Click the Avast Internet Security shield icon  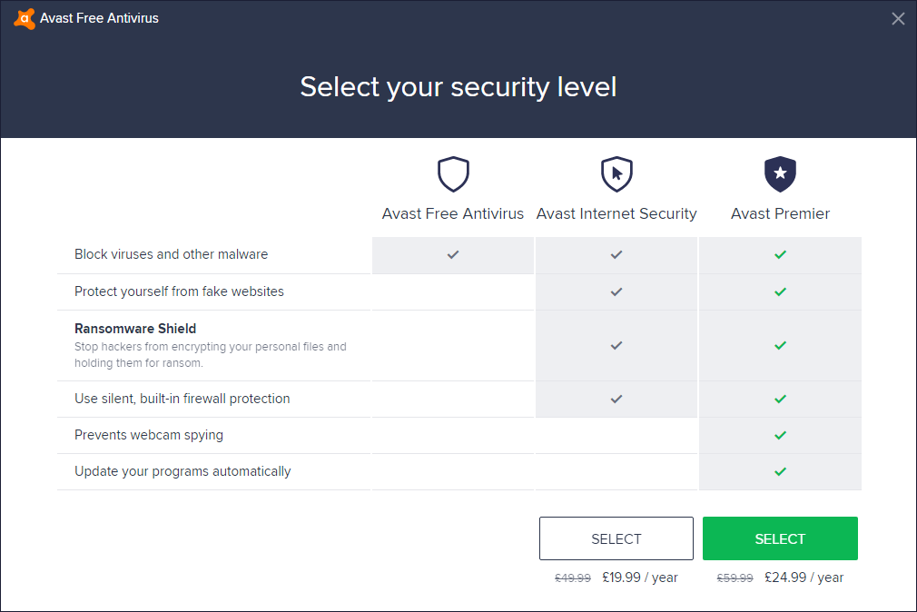[x=616, y=174]
